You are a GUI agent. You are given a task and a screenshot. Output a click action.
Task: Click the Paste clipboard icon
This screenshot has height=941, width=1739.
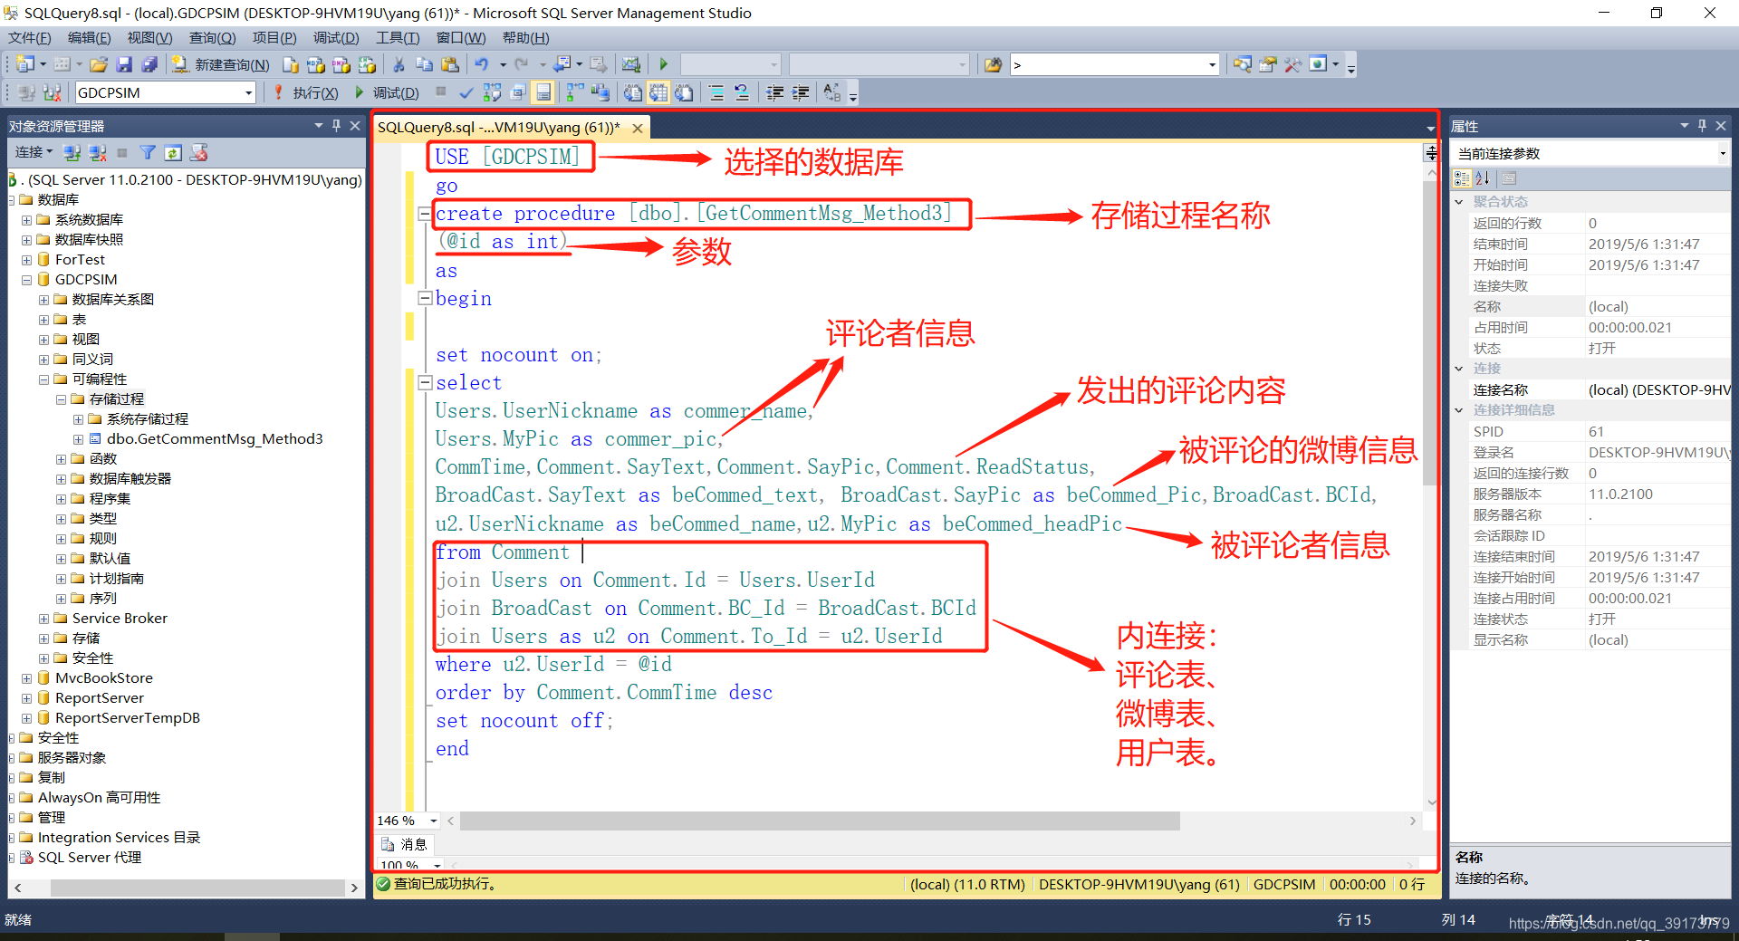click(x=449, y=64)
